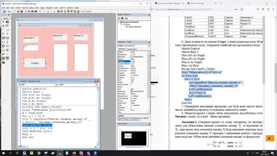Screen dimensions: 277x156
Task: Select the OLE control in the toolbox
Action: pyautogui.click(x=3, y=62)
